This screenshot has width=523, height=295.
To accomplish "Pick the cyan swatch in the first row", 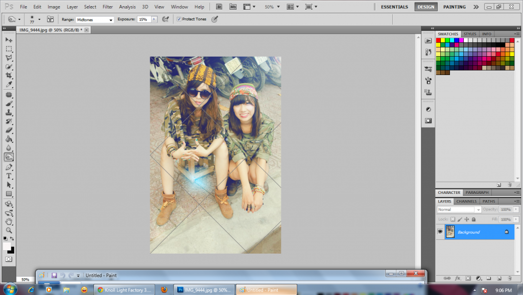I will [x=452, y=40].
